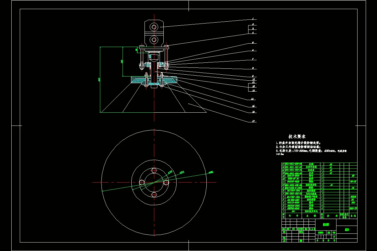The image size is (377, 251).
Task: Click part callout number 5 label
Action: [253, 42]
